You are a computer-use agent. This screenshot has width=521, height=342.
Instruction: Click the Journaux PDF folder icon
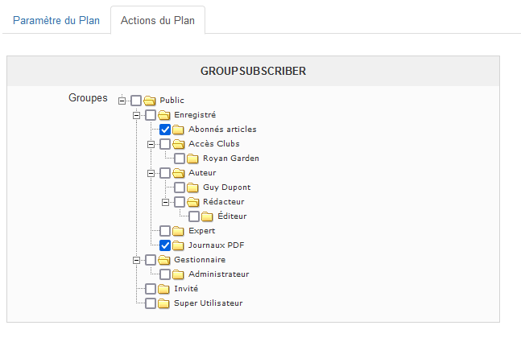tap(179, 245)
